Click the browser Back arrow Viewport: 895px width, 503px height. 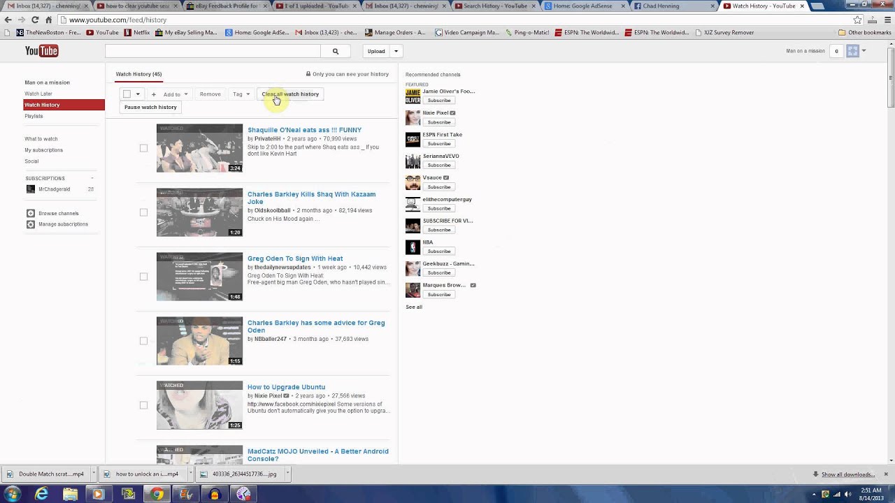coord(8,20)
